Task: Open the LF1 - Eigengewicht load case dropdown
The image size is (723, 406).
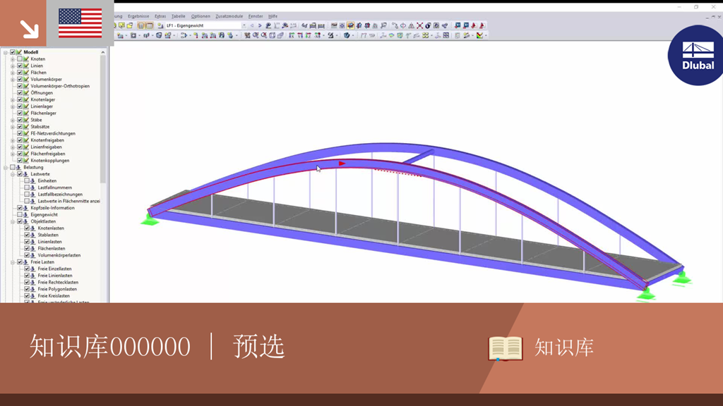Action: [x=244, y=26]
